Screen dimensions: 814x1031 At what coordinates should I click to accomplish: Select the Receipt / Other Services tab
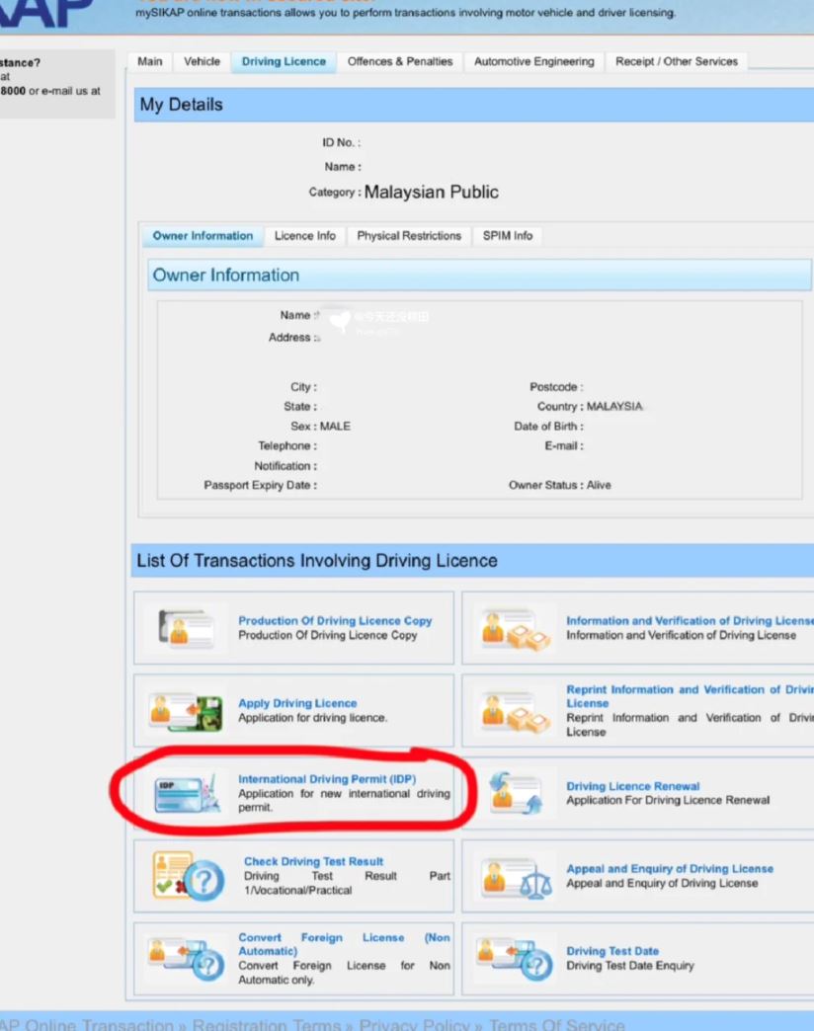pos(676,61)
